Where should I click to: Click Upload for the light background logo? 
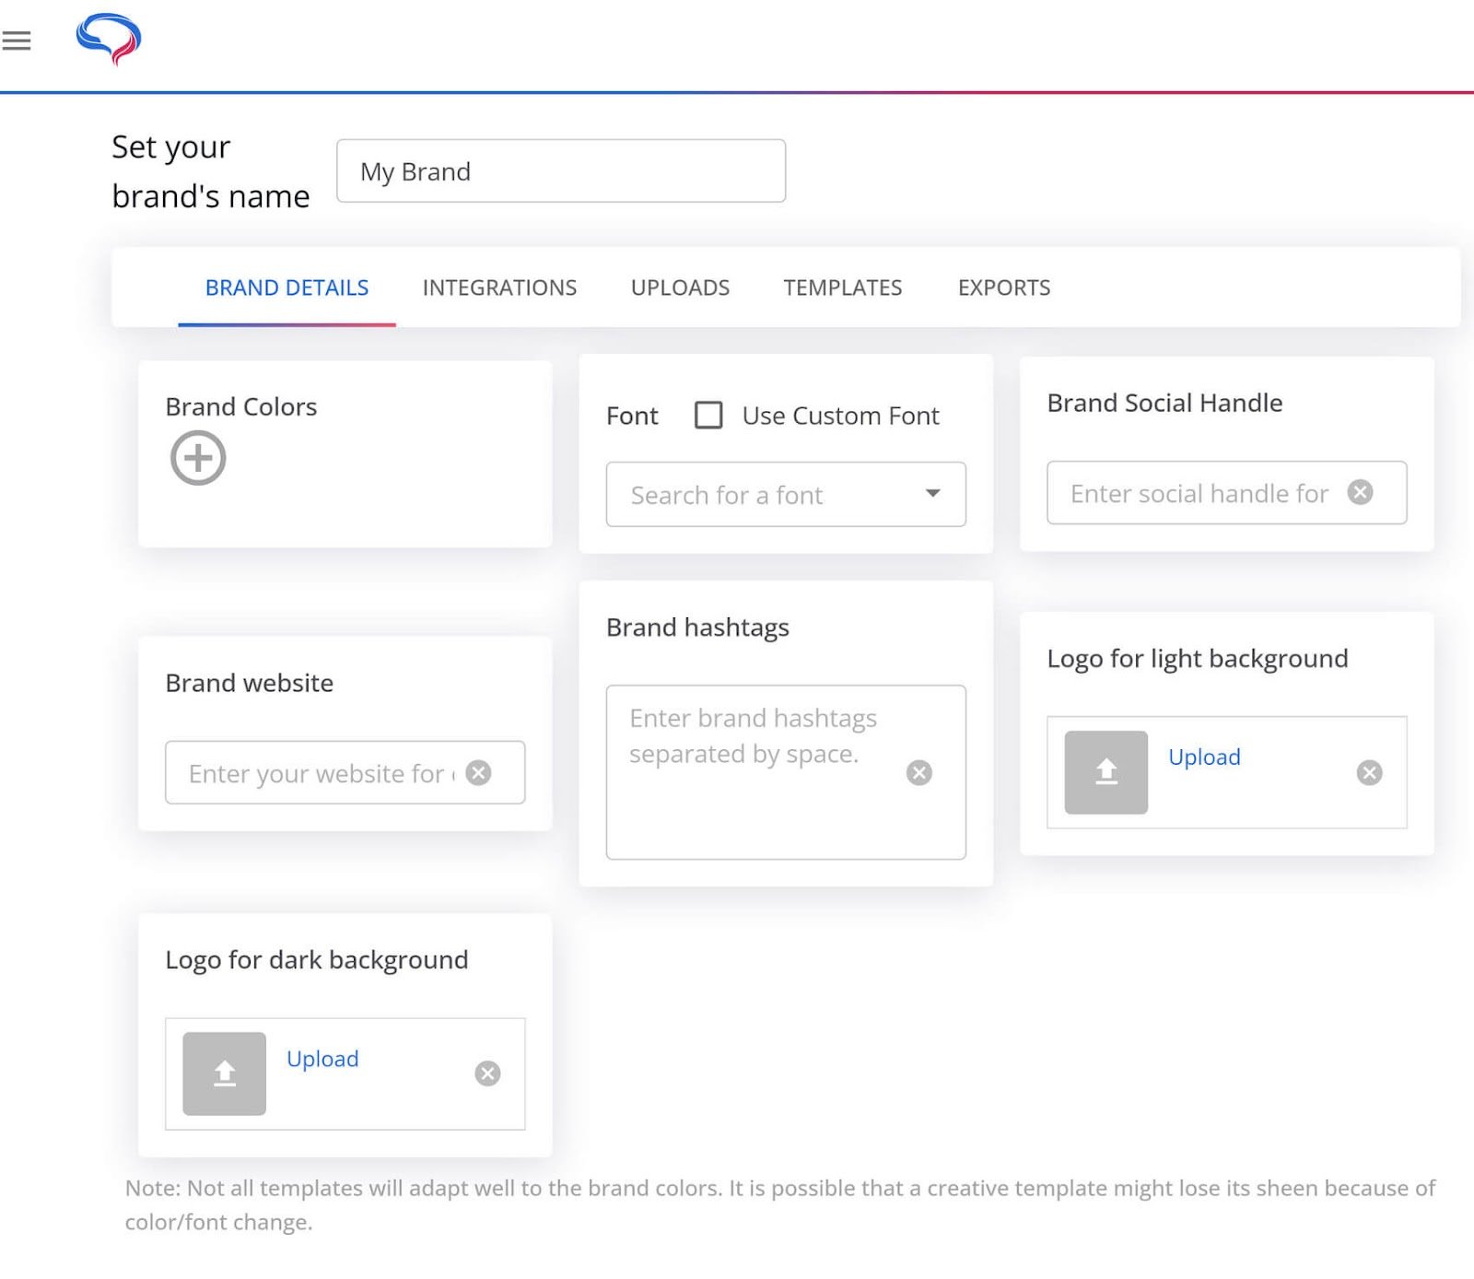pos(1203,757)
